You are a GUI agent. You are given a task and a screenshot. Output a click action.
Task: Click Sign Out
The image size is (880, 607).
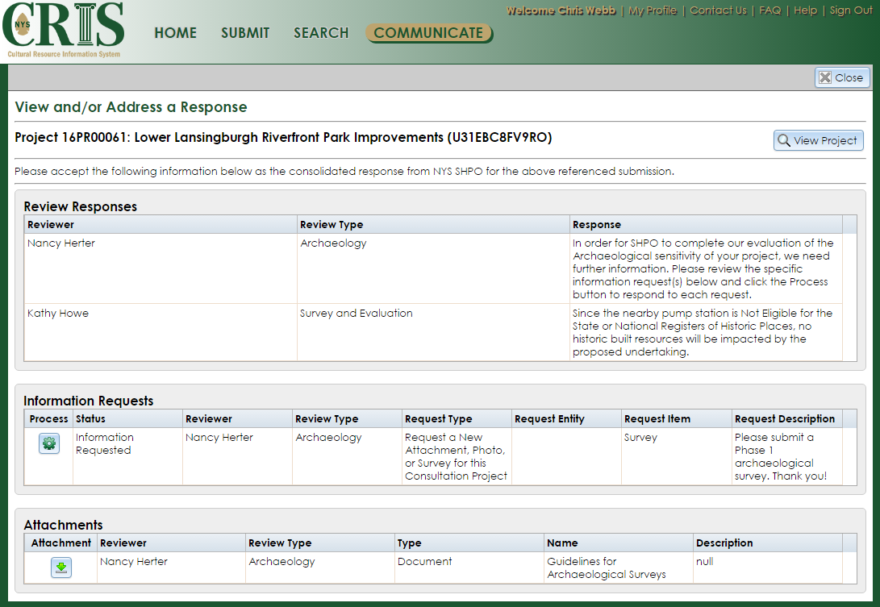851,10
